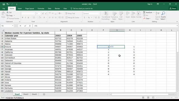This screenshot has width=179, height=101.
Task: Switch to Page Break Preview icon
Action: (x=153, y=97)
